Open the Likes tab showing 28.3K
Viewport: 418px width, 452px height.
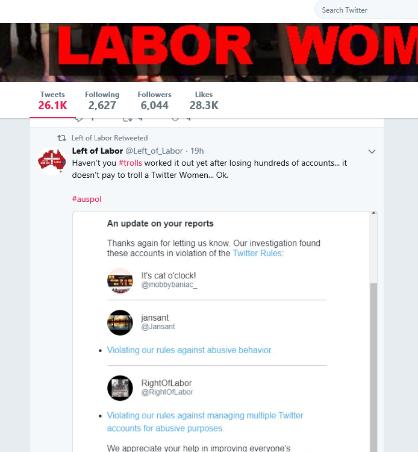click(204, 101)
